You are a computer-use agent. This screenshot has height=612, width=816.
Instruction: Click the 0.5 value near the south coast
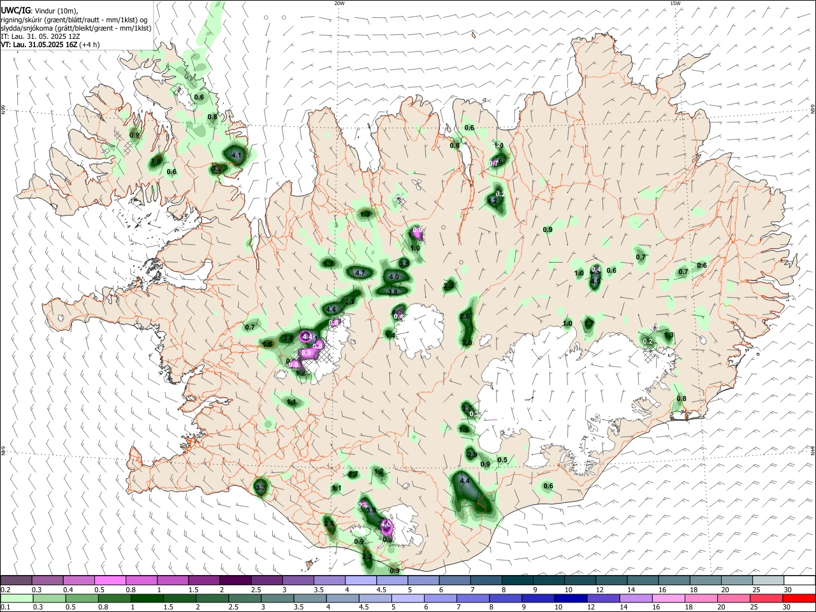coord(502,460)
